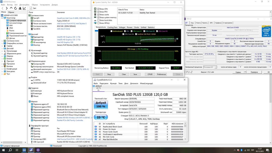The height and width of the screenshot is (153, 272).
Task: Select IPMI item in AIDA64 tree
Action: click(x=11, y=28)
